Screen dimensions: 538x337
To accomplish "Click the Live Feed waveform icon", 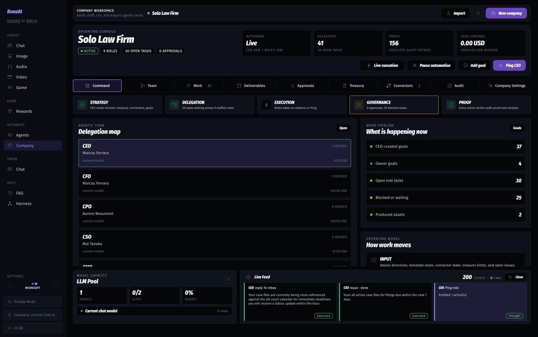I will (248, 277).
